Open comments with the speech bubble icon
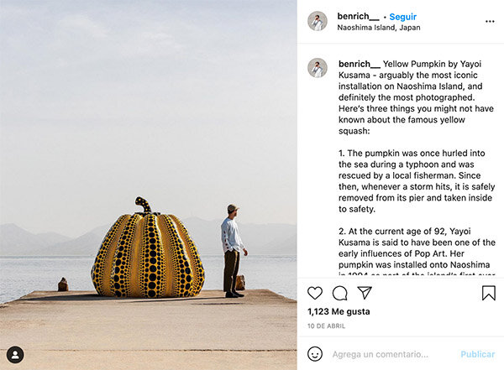The height and width of the screenshot is (370, 504). (339, 293)
